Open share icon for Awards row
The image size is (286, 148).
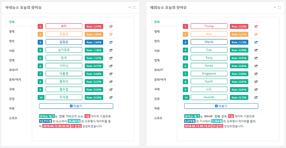click(256, 97)
